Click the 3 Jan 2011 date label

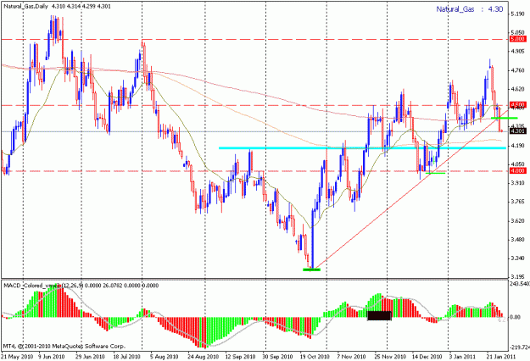[463, 357]
